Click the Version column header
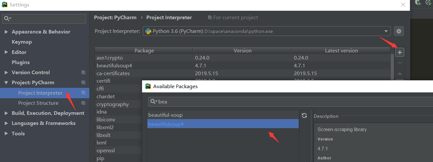This screenshot has width=433, height=162. [243, 50]
